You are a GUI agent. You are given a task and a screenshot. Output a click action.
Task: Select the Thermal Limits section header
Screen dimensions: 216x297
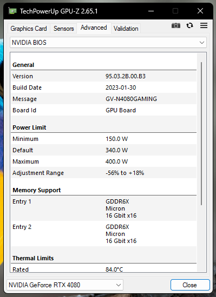(33, 258)
